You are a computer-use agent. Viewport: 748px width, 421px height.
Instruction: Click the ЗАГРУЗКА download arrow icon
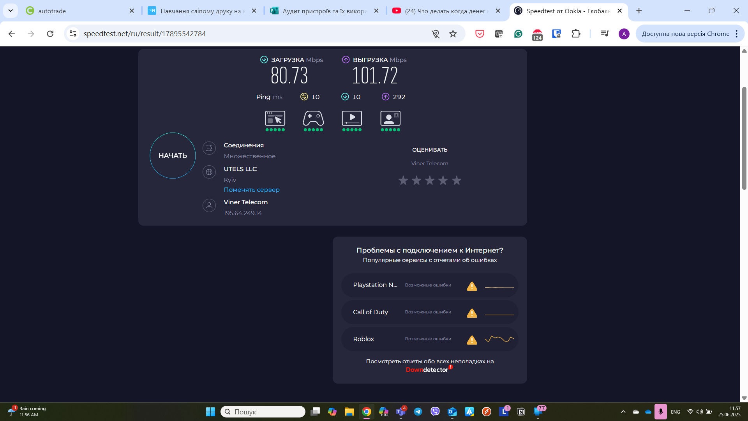click(264, 60)
